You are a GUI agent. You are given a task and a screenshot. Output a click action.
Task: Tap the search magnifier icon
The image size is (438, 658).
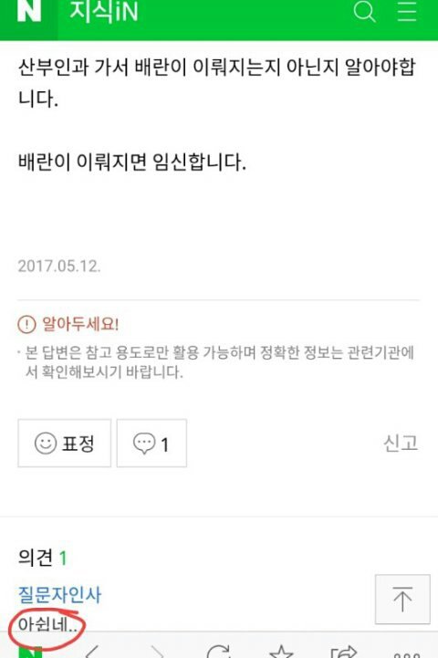pyautogui.click(x=364, y=11)
